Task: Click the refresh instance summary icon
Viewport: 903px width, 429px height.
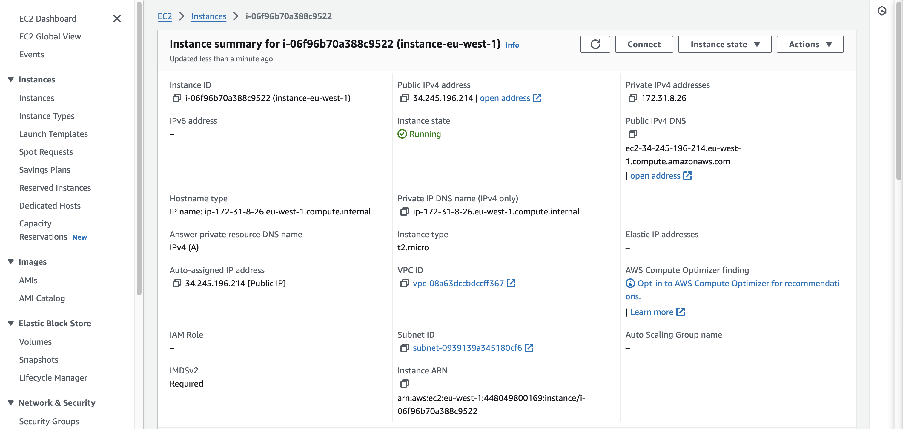Action: [595, 44]
